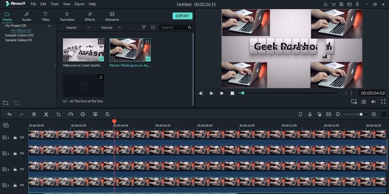The height and width of the screenshot is (194, 389).
Task: Toggle lock on track 3
Action: click(15, 169)
